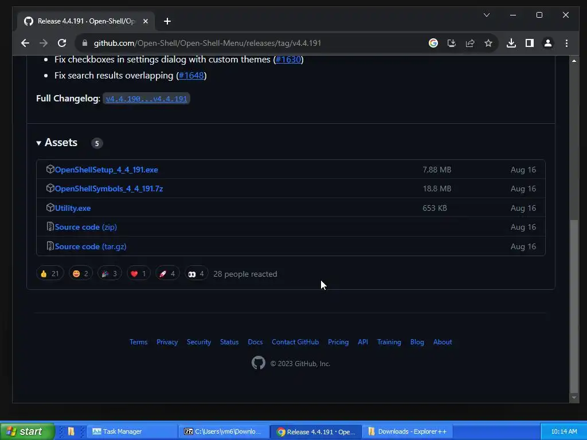The image size is (587, 440).
Task: Toggle the laugh reaction with 2
Action: [x=80, y=274]
